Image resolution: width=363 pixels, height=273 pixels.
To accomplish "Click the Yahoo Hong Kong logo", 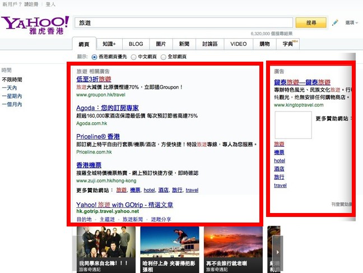I will coord(35,25).
